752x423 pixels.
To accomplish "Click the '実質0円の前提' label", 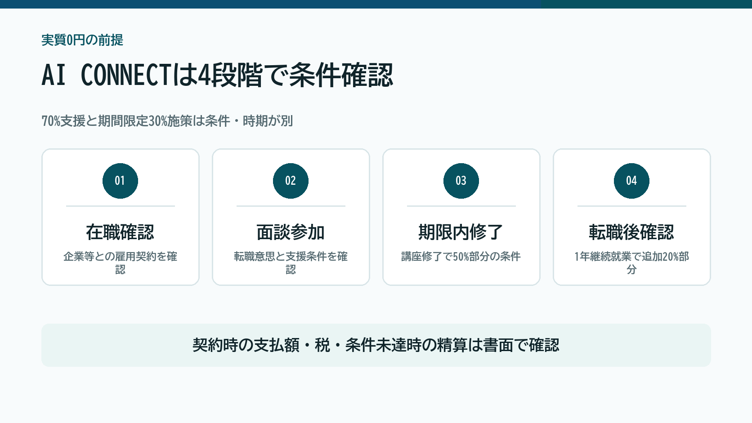I will click(x=82, y=40).
